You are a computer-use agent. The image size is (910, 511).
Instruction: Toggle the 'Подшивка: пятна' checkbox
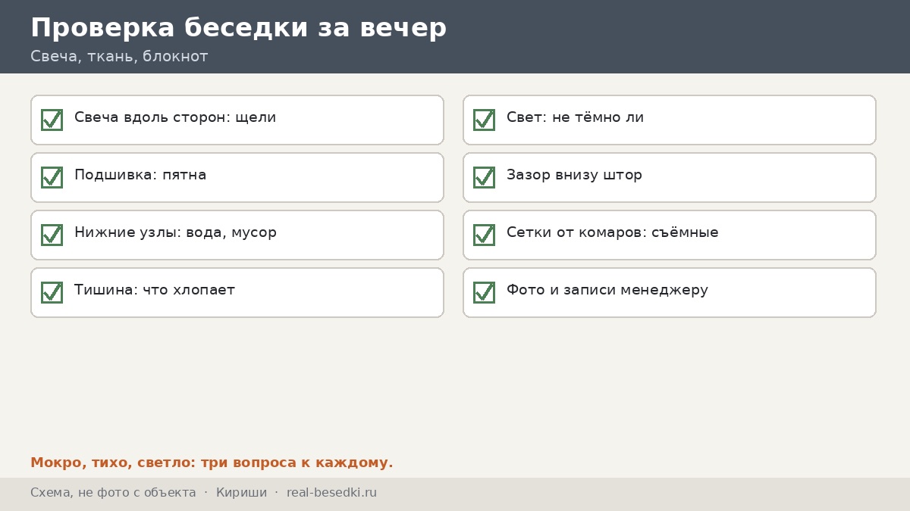(x=52, y=177)
